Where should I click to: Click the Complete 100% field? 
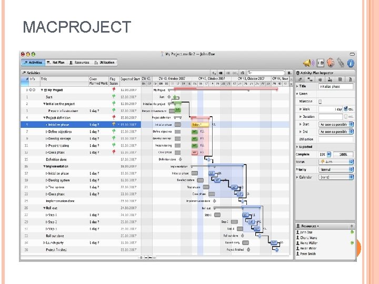pos(343,154)
